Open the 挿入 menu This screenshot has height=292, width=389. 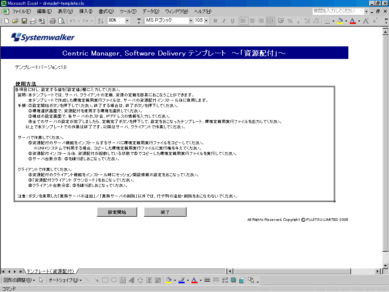86,11
